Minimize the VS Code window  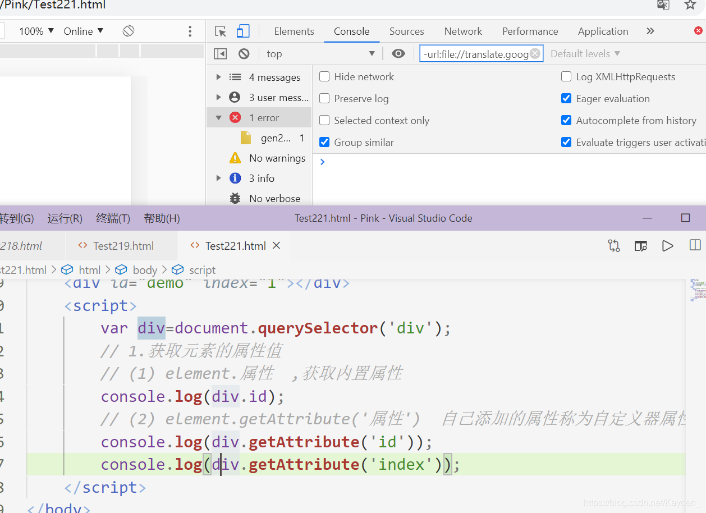coord(647,218)
